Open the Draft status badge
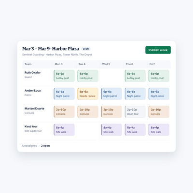 [86, 49]
